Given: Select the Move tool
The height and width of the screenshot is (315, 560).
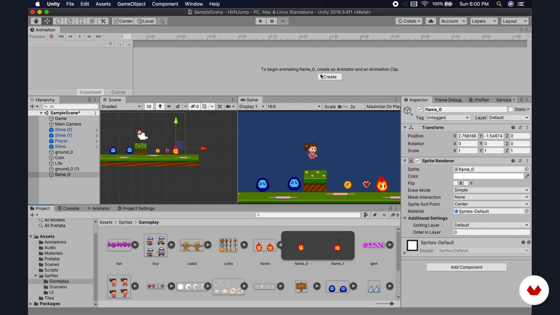Looking at the screenshot, I should pyautogui.click(x=47, y=21).
